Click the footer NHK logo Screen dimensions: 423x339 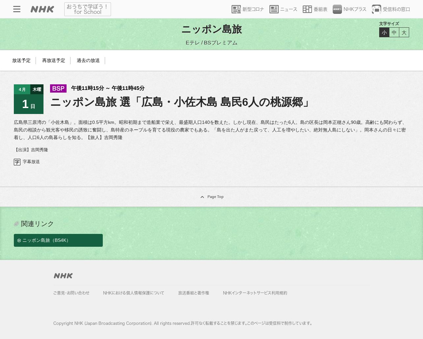tap(63, 276)
